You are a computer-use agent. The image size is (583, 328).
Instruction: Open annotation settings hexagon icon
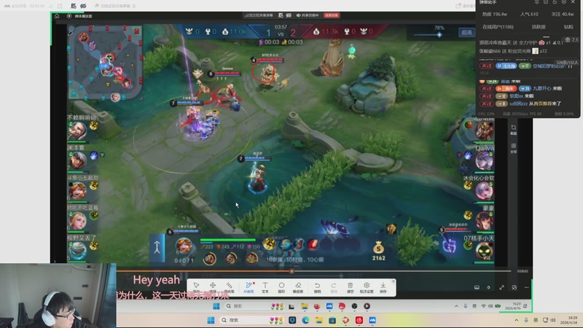[x=367, y=286]
